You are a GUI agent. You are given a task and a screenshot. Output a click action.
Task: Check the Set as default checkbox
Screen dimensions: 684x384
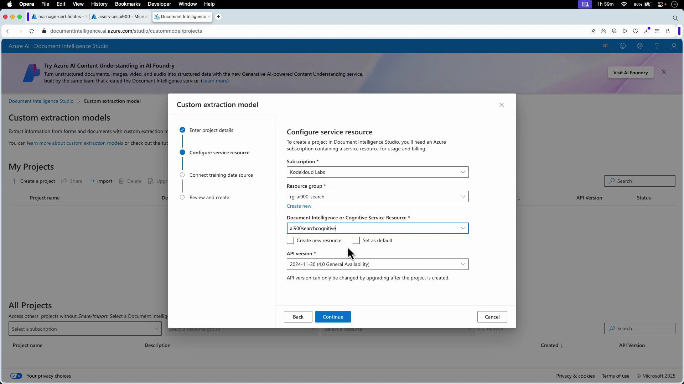[x=356, y=240]
